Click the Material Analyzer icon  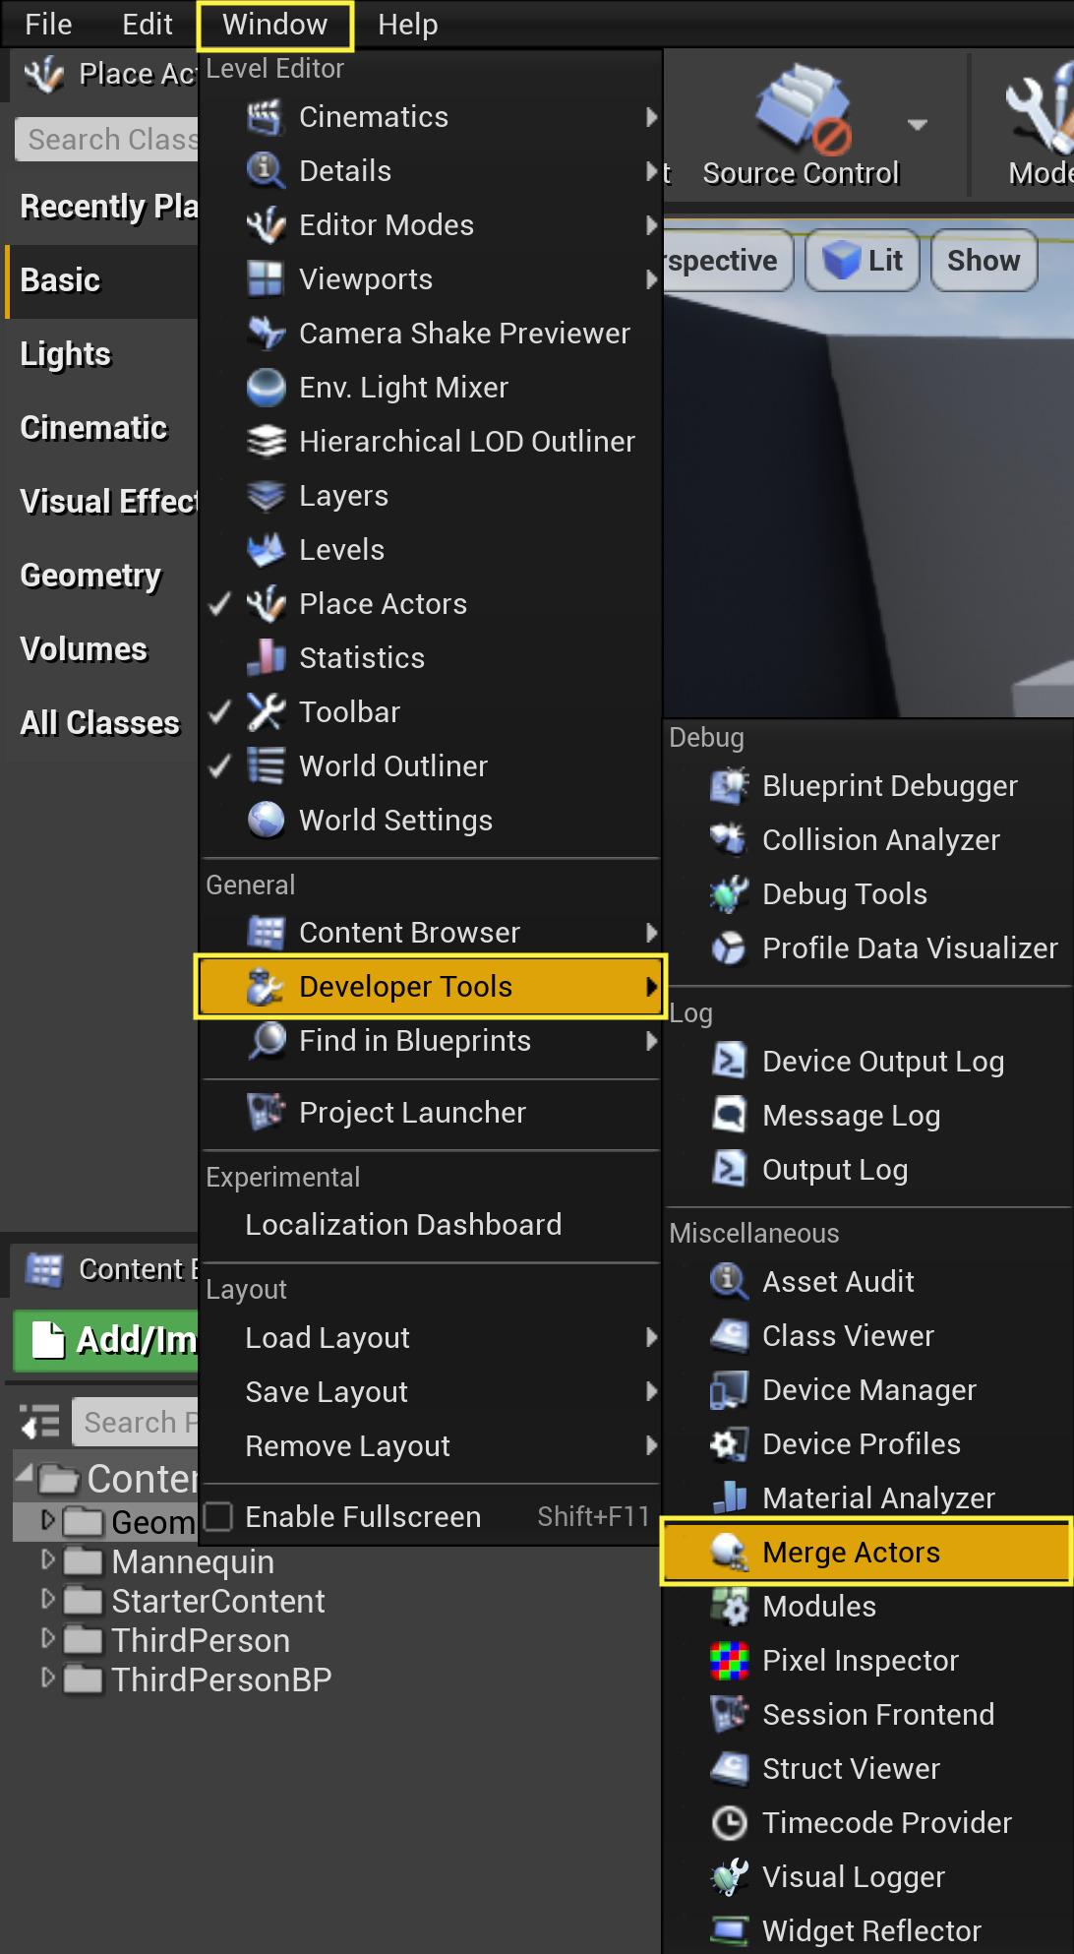click(x=729, y=1498)
